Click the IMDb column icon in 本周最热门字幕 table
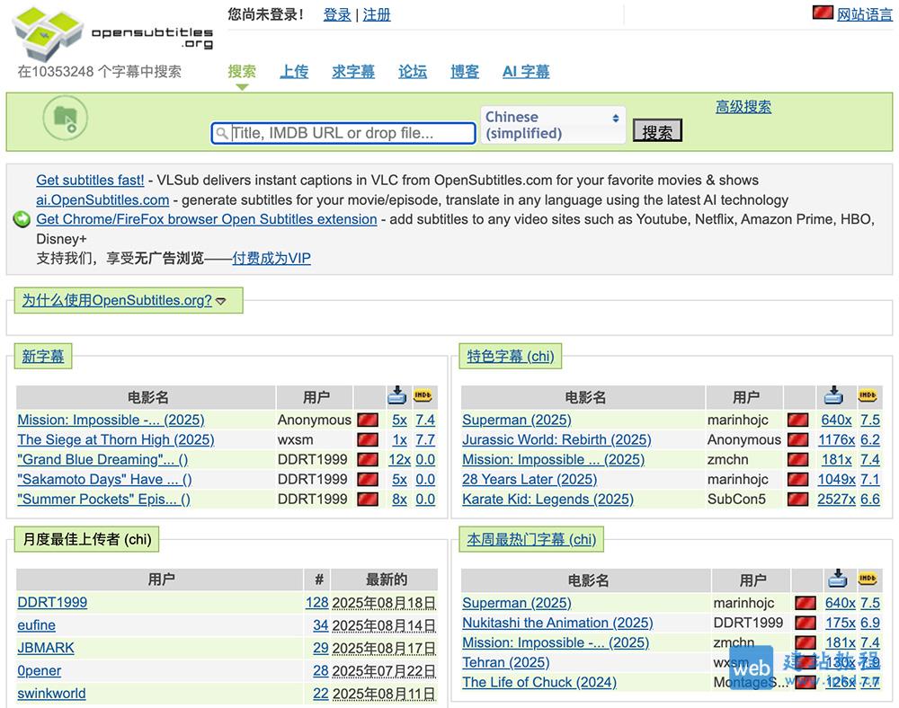This screenshot has height=708, width=899. tap(868, 579)
